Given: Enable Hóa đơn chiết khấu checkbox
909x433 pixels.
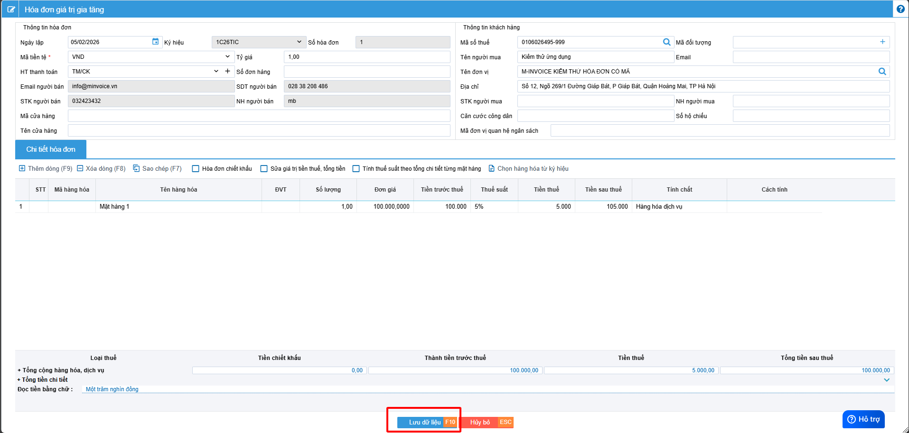Looking at the screenshot, I should tap(196, 169).
